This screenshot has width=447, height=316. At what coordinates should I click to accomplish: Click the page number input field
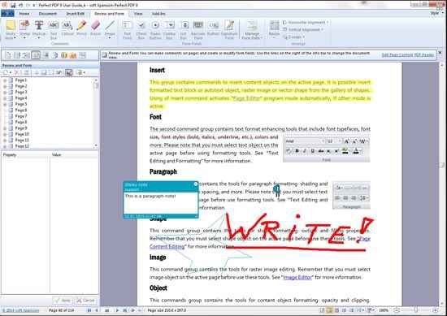[x=107, y=310]
